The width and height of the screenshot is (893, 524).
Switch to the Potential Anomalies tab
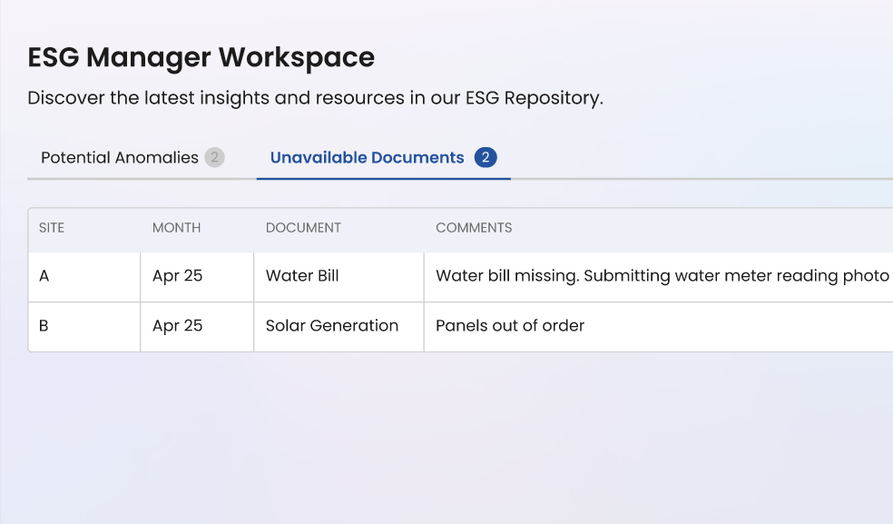119,158
